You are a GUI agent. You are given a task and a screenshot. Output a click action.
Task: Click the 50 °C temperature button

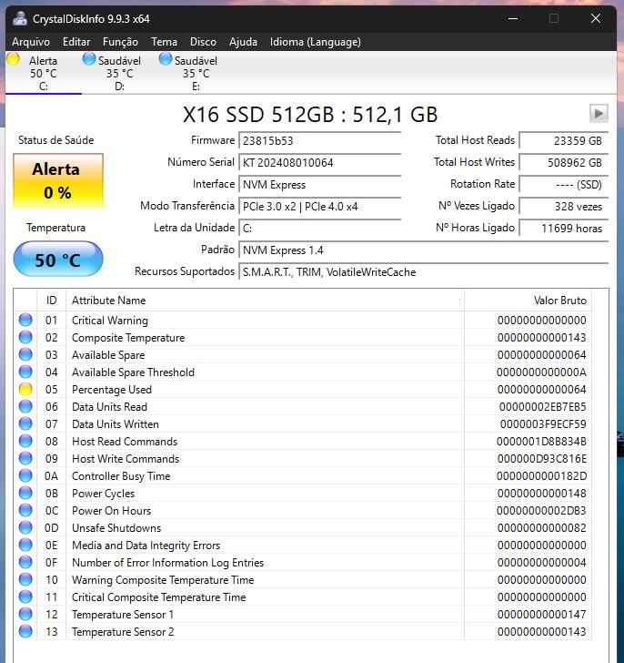pos(58,259)
